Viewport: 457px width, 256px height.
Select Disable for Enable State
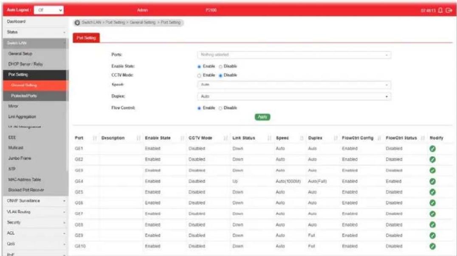click(220, 67)
